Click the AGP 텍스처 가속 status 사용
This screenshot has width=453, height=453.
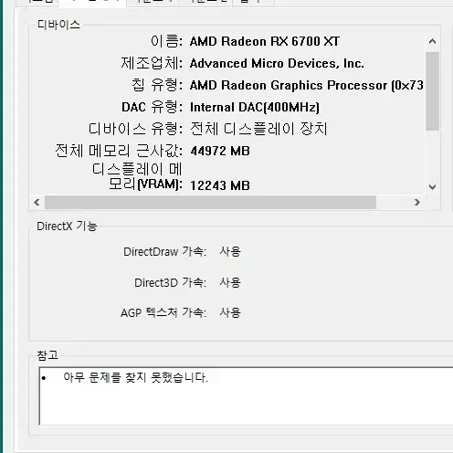[230, 312]
